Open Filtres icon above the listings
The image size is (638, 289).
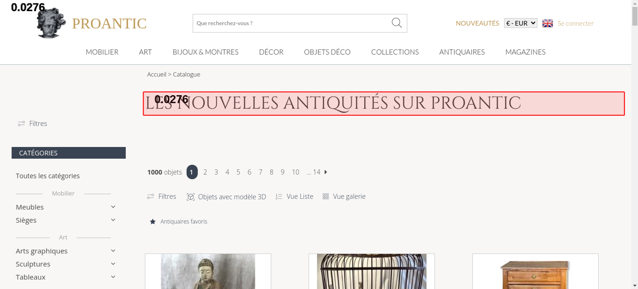(151, 196)
